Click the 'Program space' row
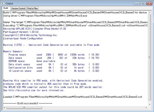Viewport: 154px width, 112px height. tap(54, 55)
